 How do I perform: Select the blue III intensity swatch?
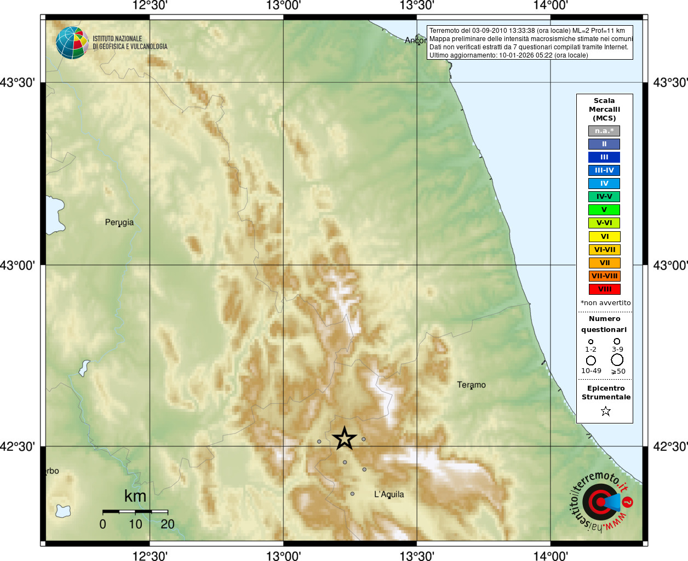point(604,157)
